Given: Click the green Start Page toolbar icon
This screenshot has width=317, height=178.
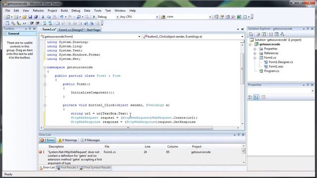Looking at the screenshot, I should click(239, 17).
